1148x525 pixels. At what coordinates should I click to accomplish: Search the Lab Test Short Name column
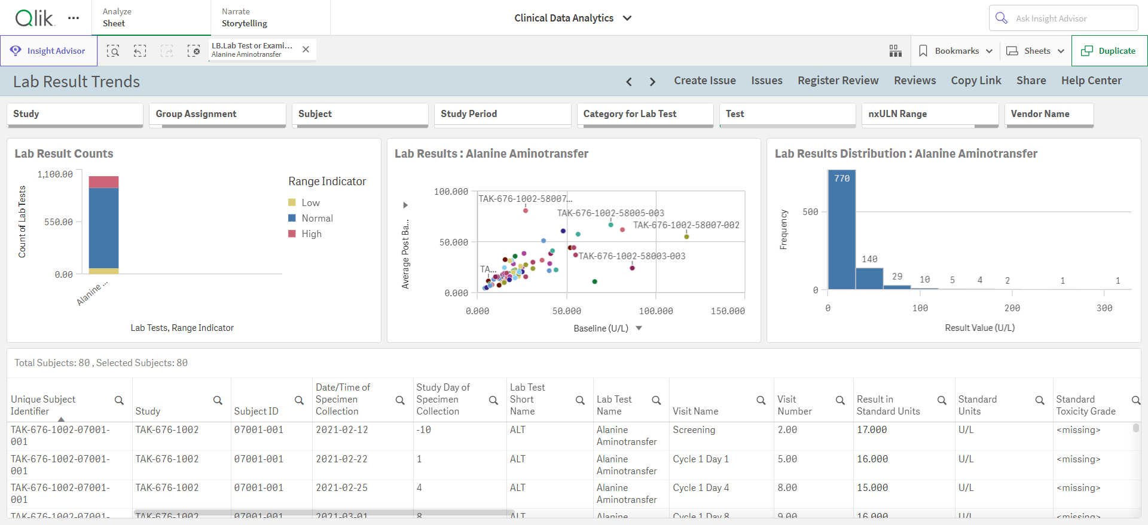click(580, 400)
